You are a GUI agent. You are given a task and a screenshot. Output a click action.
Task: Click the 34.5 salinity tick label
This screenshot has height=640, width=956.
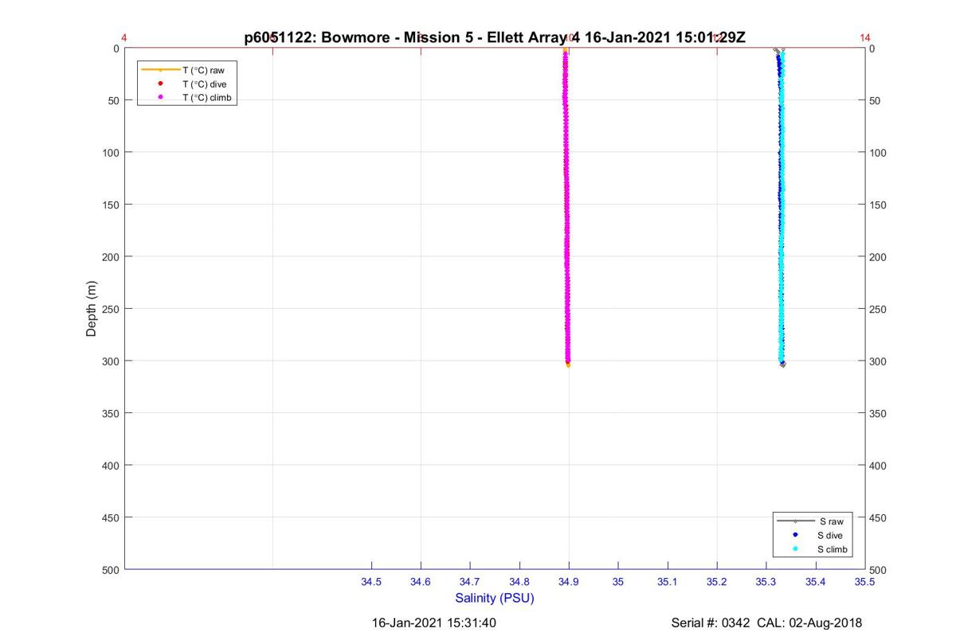pyautogui.click(x=371, y=582)
